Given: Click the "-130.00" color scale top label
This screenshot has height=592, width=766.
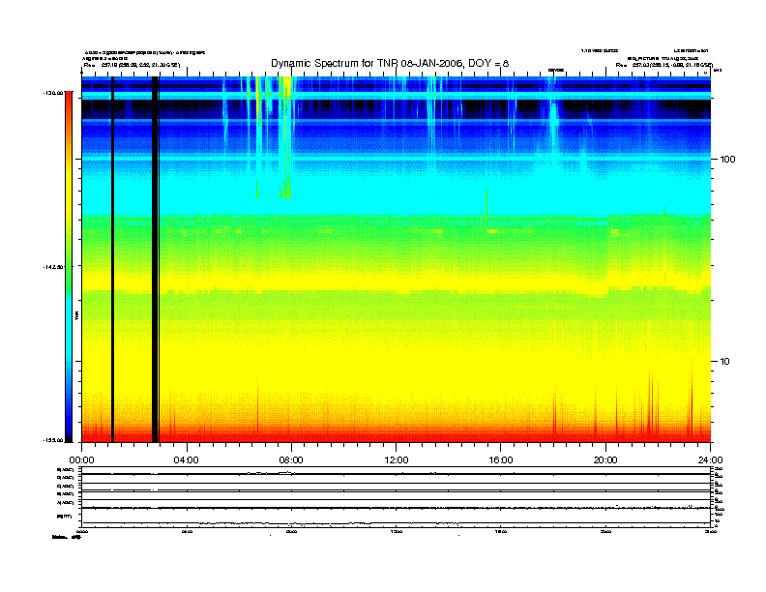Looking at the screenshot, I should tap(53, 92).
